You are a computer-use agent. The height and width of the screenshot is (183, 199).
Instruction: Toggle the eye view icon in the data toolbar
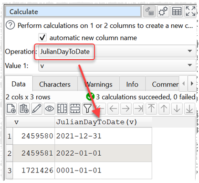(50, 108)
